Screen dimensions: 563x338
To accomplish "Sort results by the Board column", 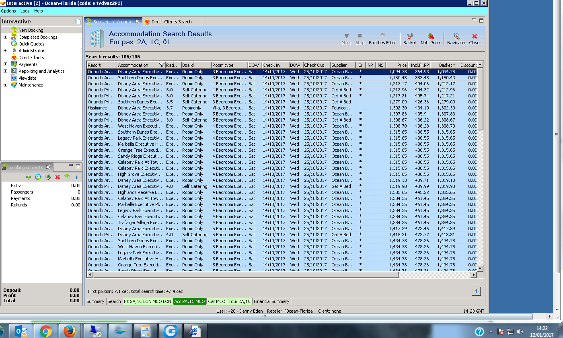I will tap(196, 65).
